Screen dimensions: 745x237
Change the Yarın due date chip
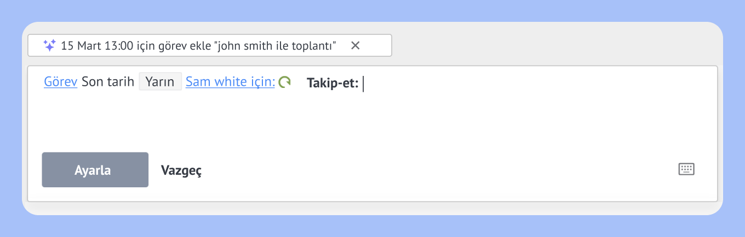coord(160,82)
